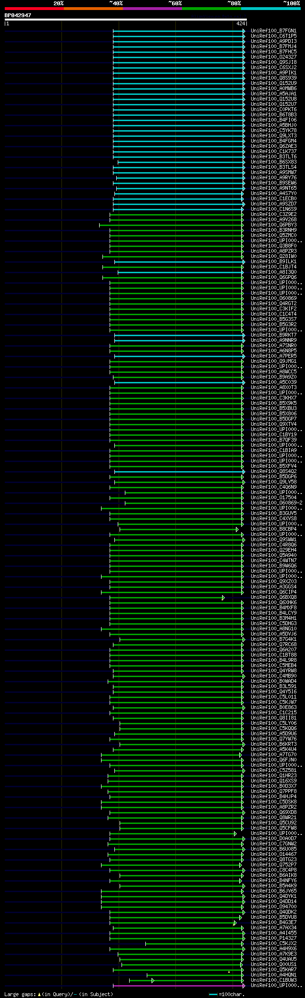Select the UniRef100_O17504 label

274,498
